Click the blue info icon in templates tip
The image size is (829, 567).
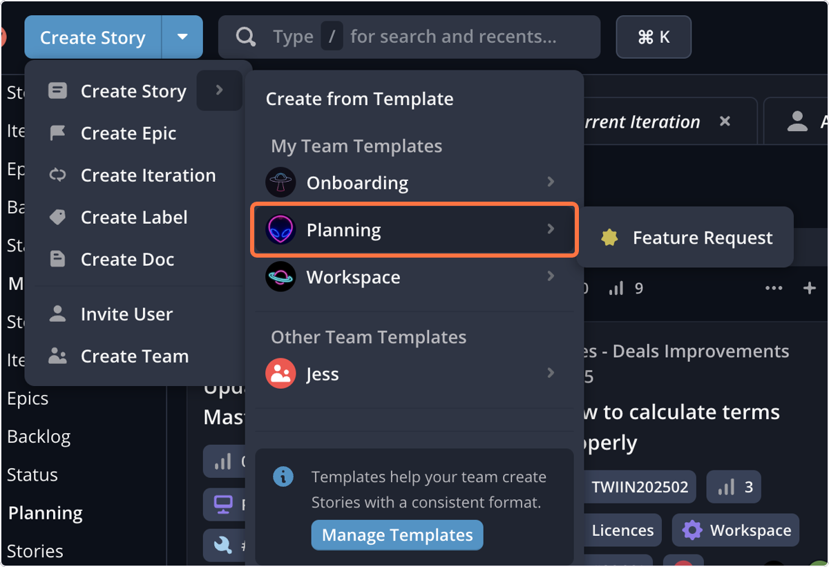tap(283, 477)
